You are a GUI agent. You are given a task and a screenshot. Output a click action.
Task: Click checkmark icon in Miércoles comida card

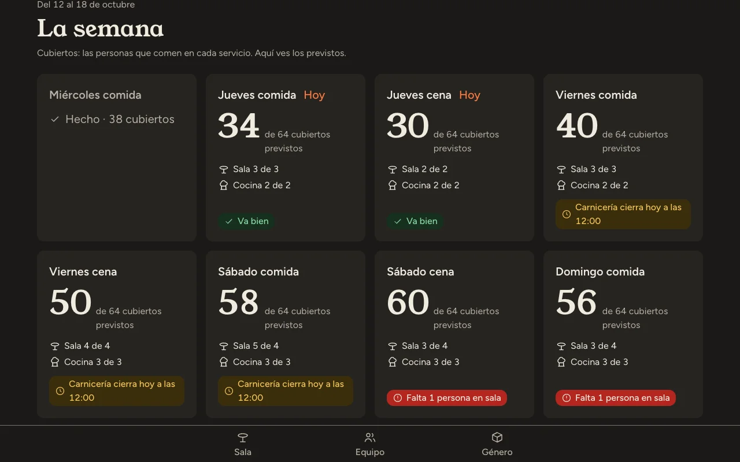click(x=55, y=120)
